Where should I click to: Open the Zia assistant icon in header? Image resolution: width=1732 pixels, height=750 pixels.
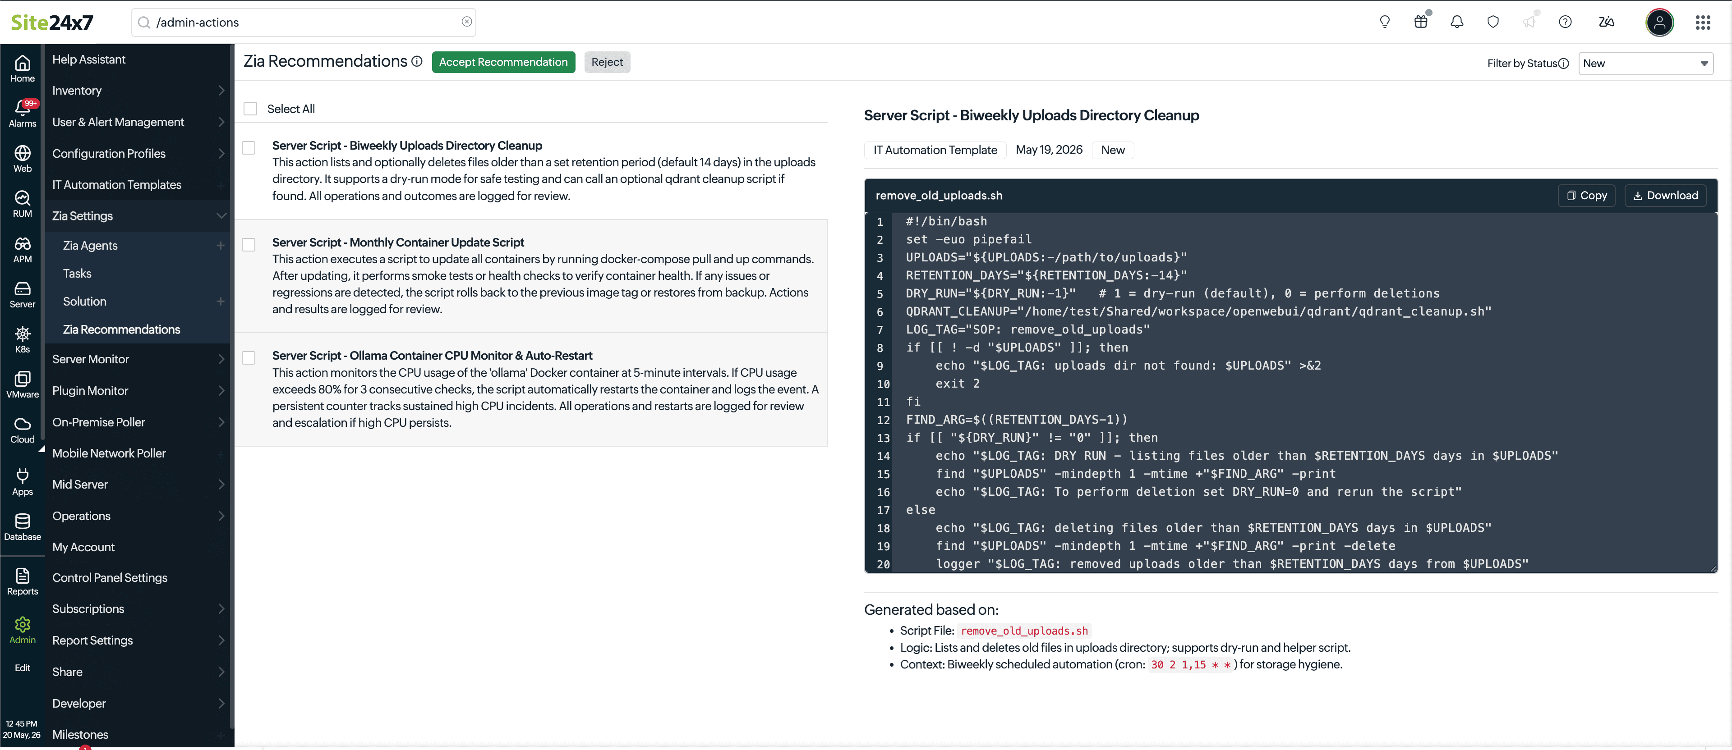click(x=1606, y=22)
